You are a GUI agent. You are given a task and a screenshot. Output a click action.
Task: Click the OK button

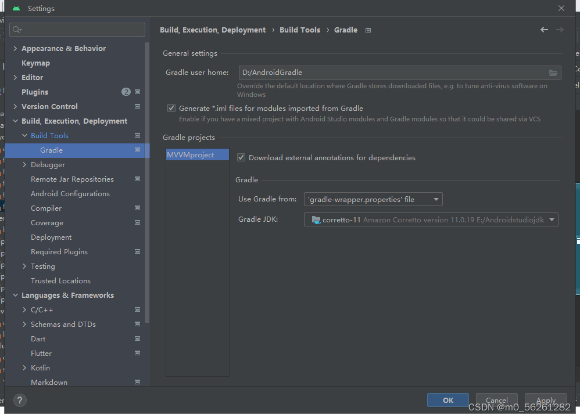[447, 399]
